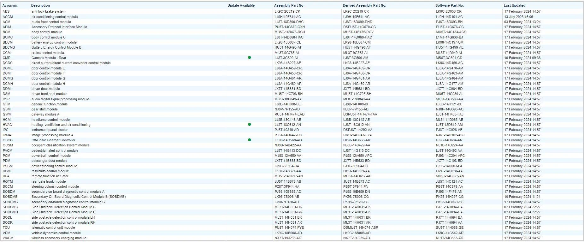
Task: Click '13 July 2023 16:05' timestamp
Action: coord(519,17)
